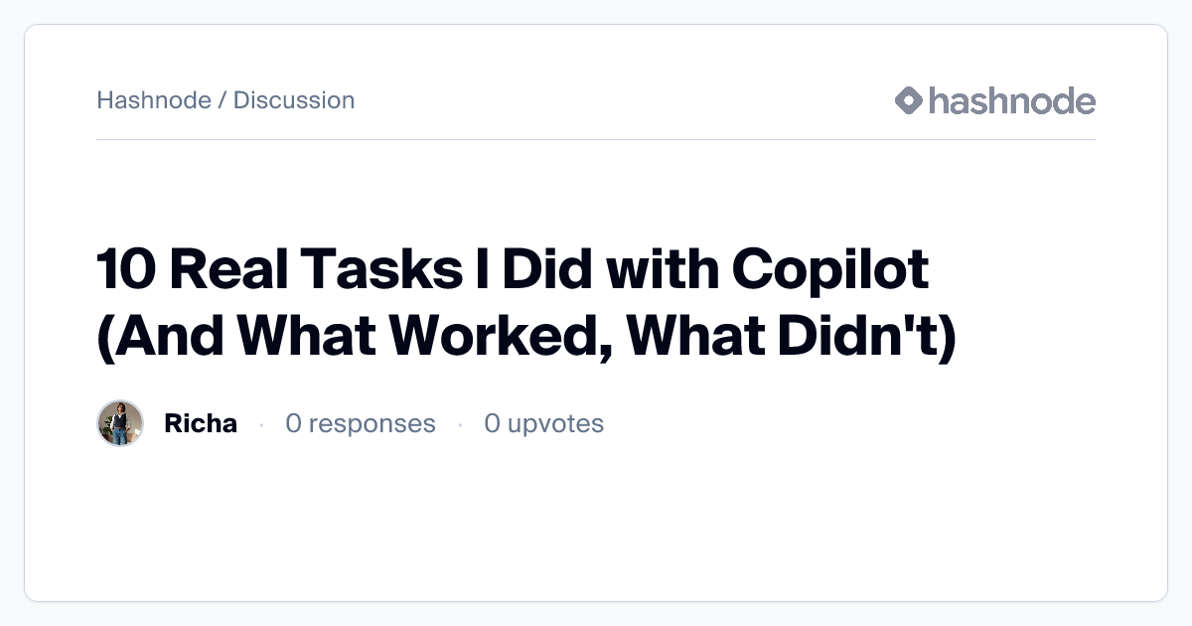This screenshot has width=1192, height=626.
Task: Open the Discussion breadcrumb section
Action: [x=294, y=100]
